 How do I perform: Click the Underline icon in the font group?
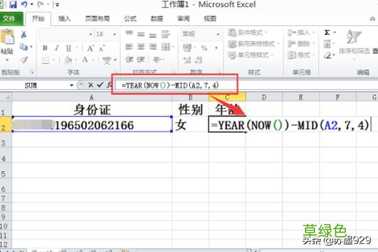coord(67,47)
